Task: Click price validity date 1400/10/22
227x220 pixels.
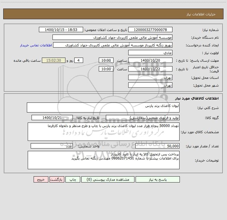Action: pos(150,69)
